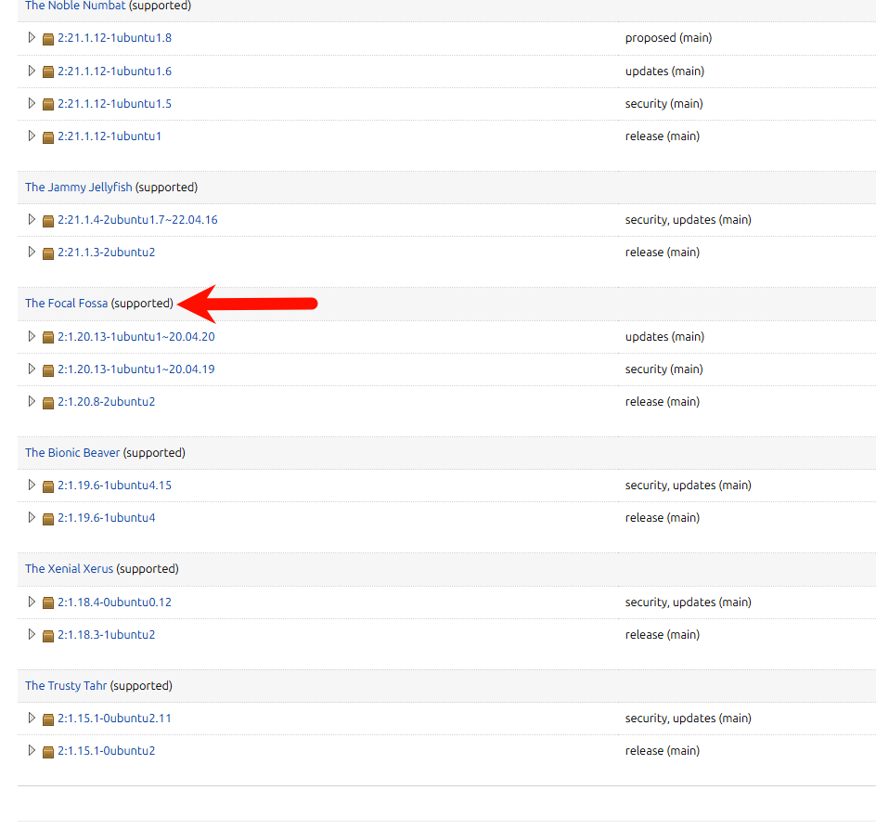Open version link 2:1.20.8-2ubuntu2

[x=106, y=401]
